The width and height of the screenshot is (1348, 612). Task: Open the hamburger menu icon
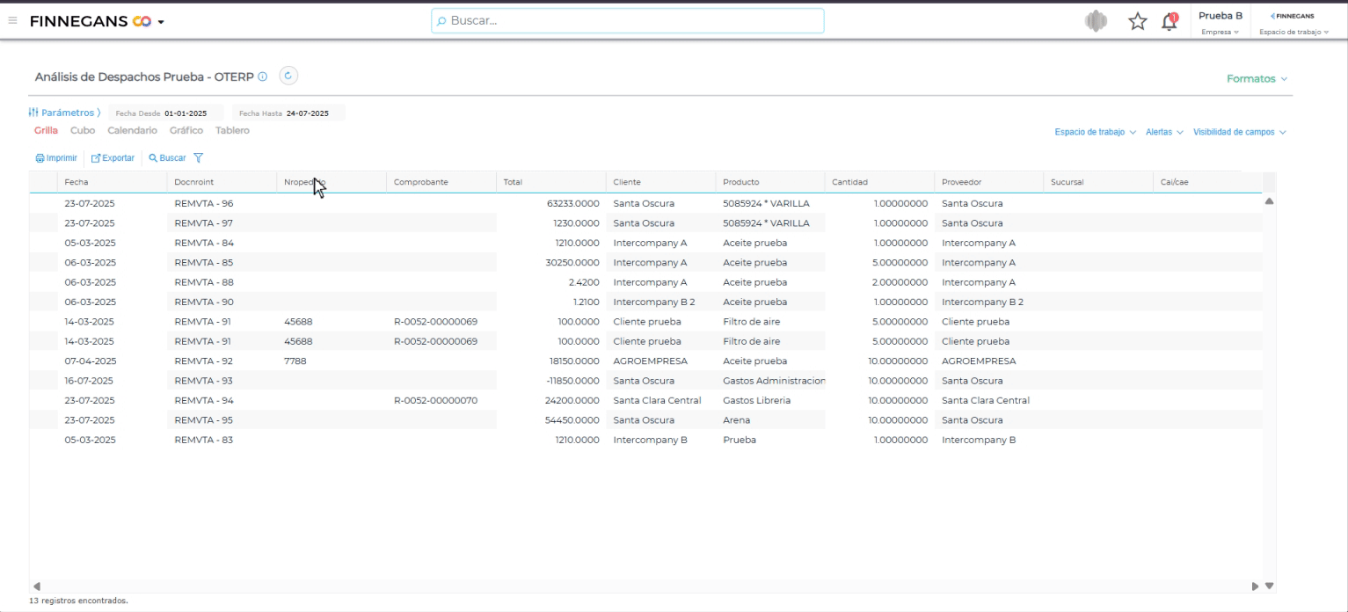coord(12,20)
